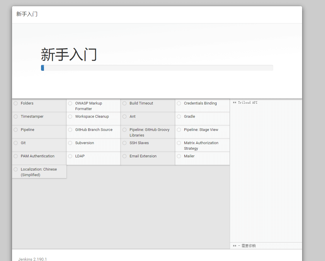Click the OWASP Markup Formatter plugin cell
The width and height of the screenshot is (325, 261).
click(93, 106)
